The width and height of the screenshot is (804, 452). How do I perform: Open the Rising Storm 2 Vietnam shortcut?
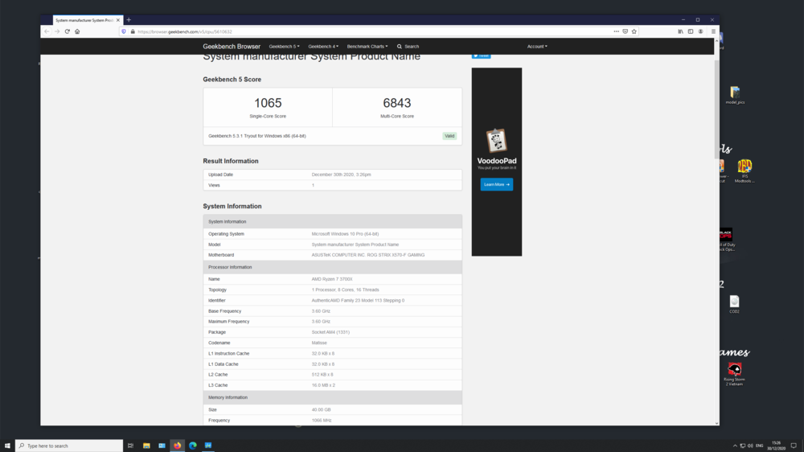734,370
